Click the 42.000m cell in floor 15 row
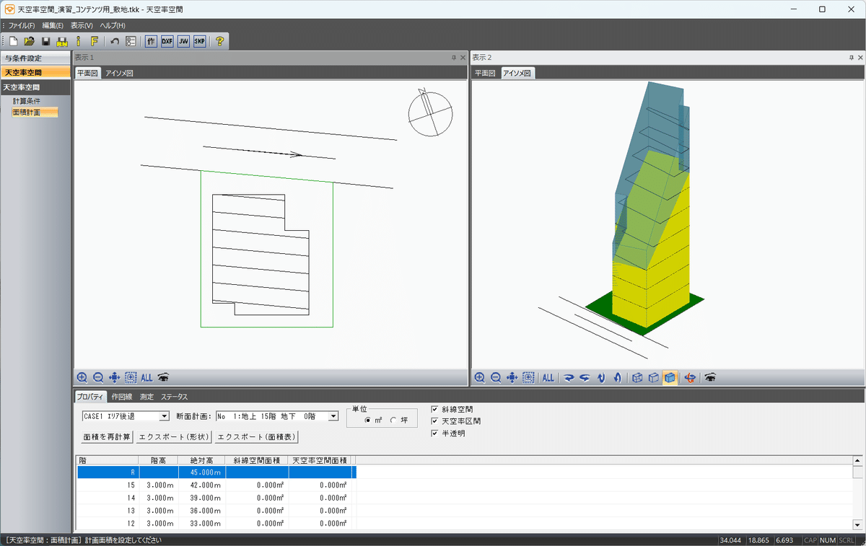866x546 pixels. pos(201,485)
